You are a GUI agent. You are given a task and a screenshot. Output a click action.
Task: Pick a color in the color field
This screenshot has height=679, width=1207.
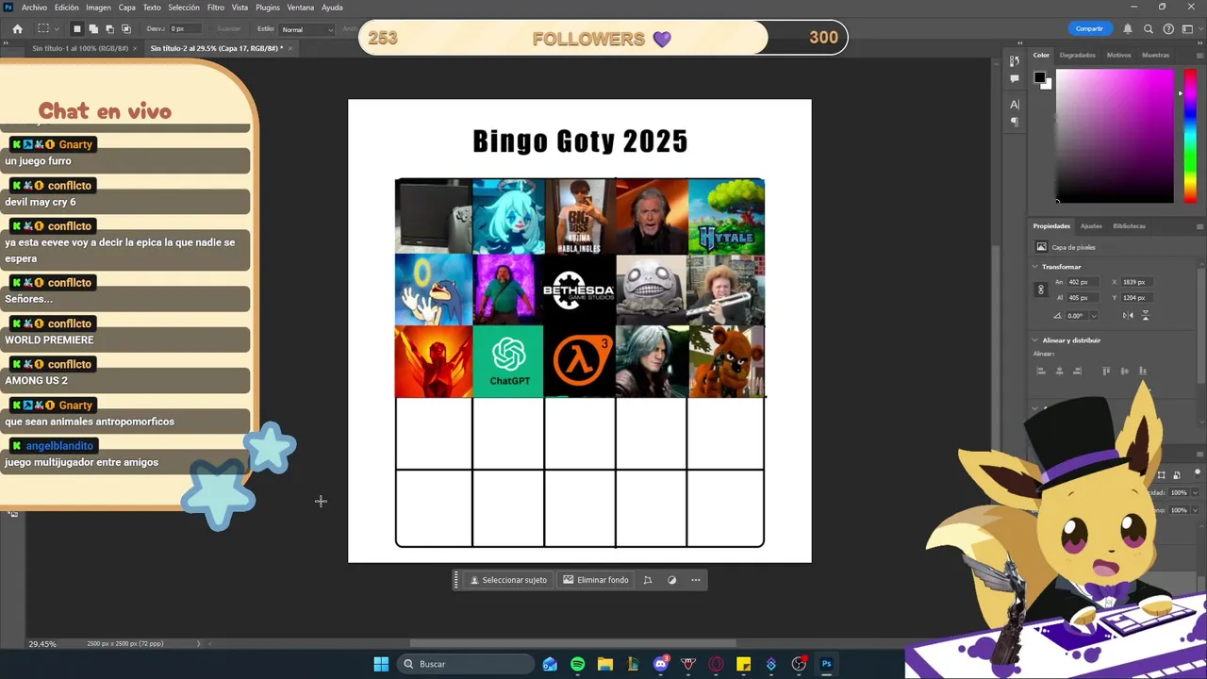1115,136
